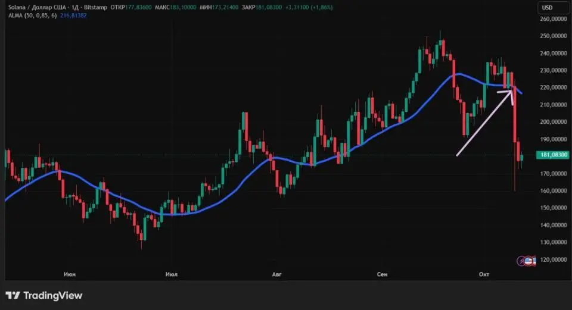
Task: Select the 1Д interval label in legend
Action: [74, 6]
